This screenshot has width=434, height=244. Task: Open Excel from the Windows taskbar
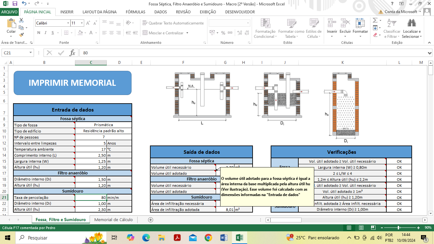pyautogui.click(x=239, y=238)
